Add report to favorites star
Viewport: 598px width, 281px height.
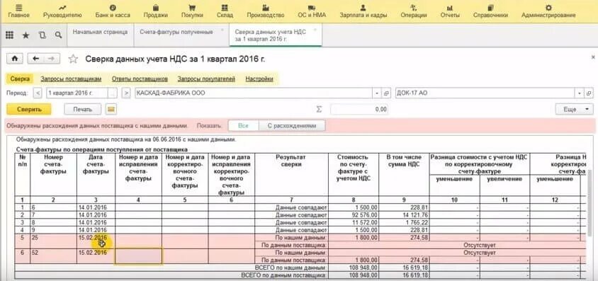click(x=73, y=59)
